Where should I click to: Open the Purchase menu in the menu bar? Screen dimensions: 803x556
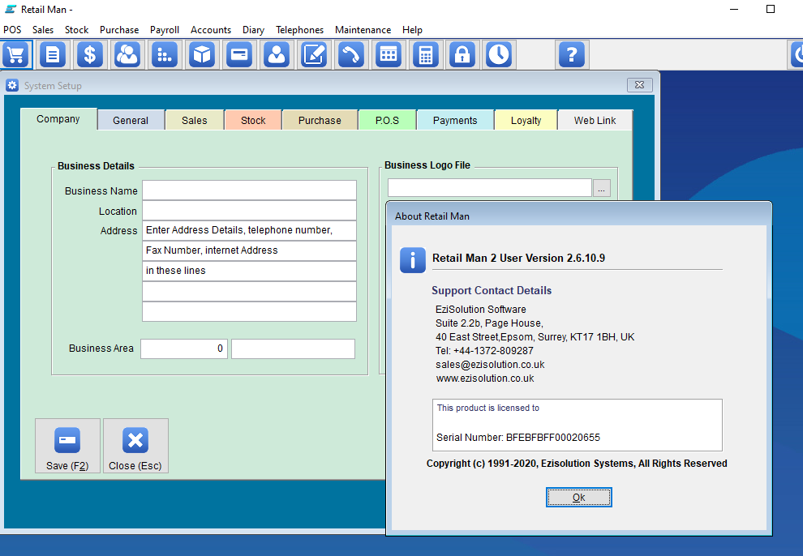pos(119,30)
